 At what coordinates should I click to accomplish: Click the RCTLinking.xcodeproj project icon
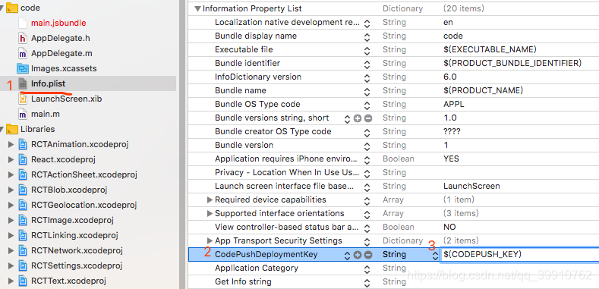tap(24, 235)
